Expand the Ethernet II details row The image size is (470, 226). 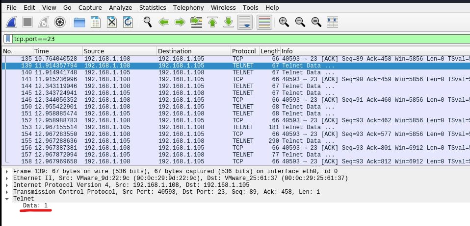[7, 179]
